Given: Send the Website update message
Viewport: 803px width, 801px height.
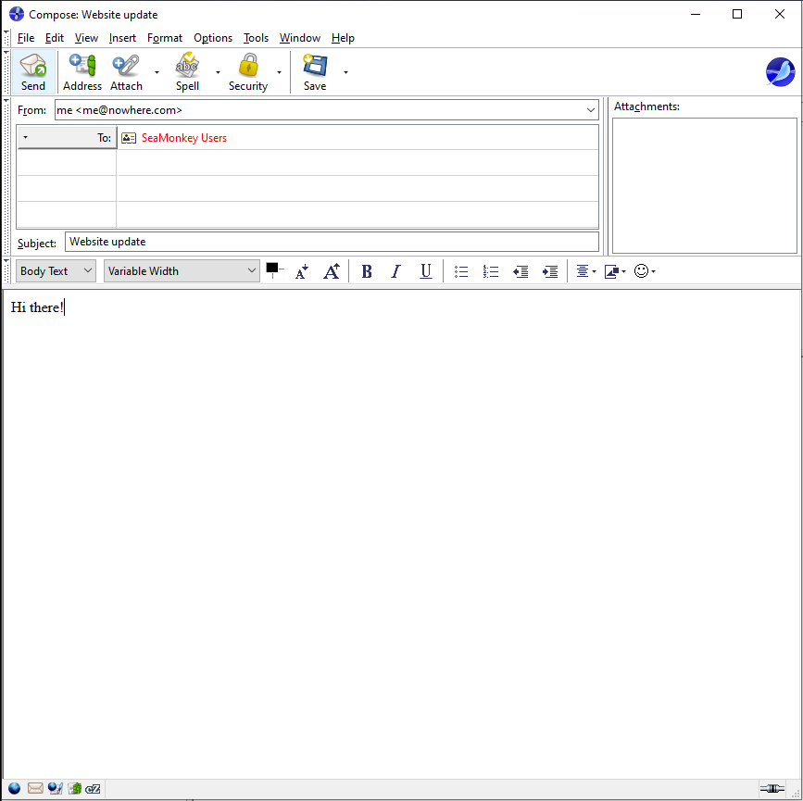Looking at the screenshot, I should [32, 71].
